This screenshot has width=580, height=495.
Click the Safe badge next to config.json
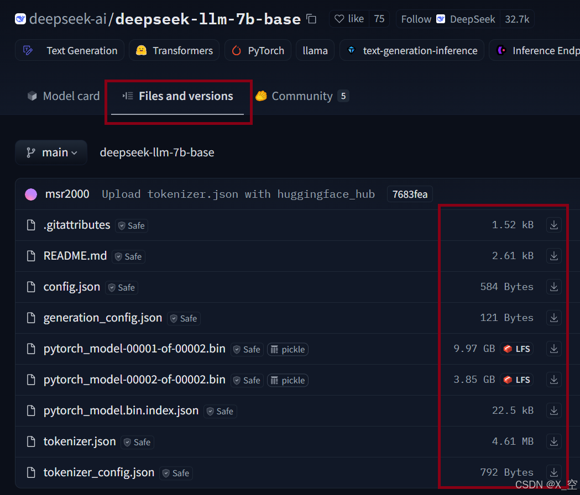(x=122, y=288)
